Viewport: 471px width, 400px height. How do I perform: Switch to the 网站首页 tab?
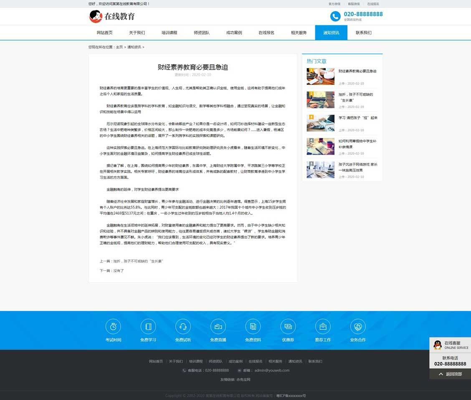coord(104,32)
